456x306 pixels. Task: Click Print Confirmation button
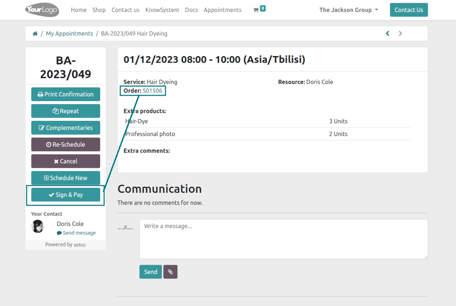[66, 94]
